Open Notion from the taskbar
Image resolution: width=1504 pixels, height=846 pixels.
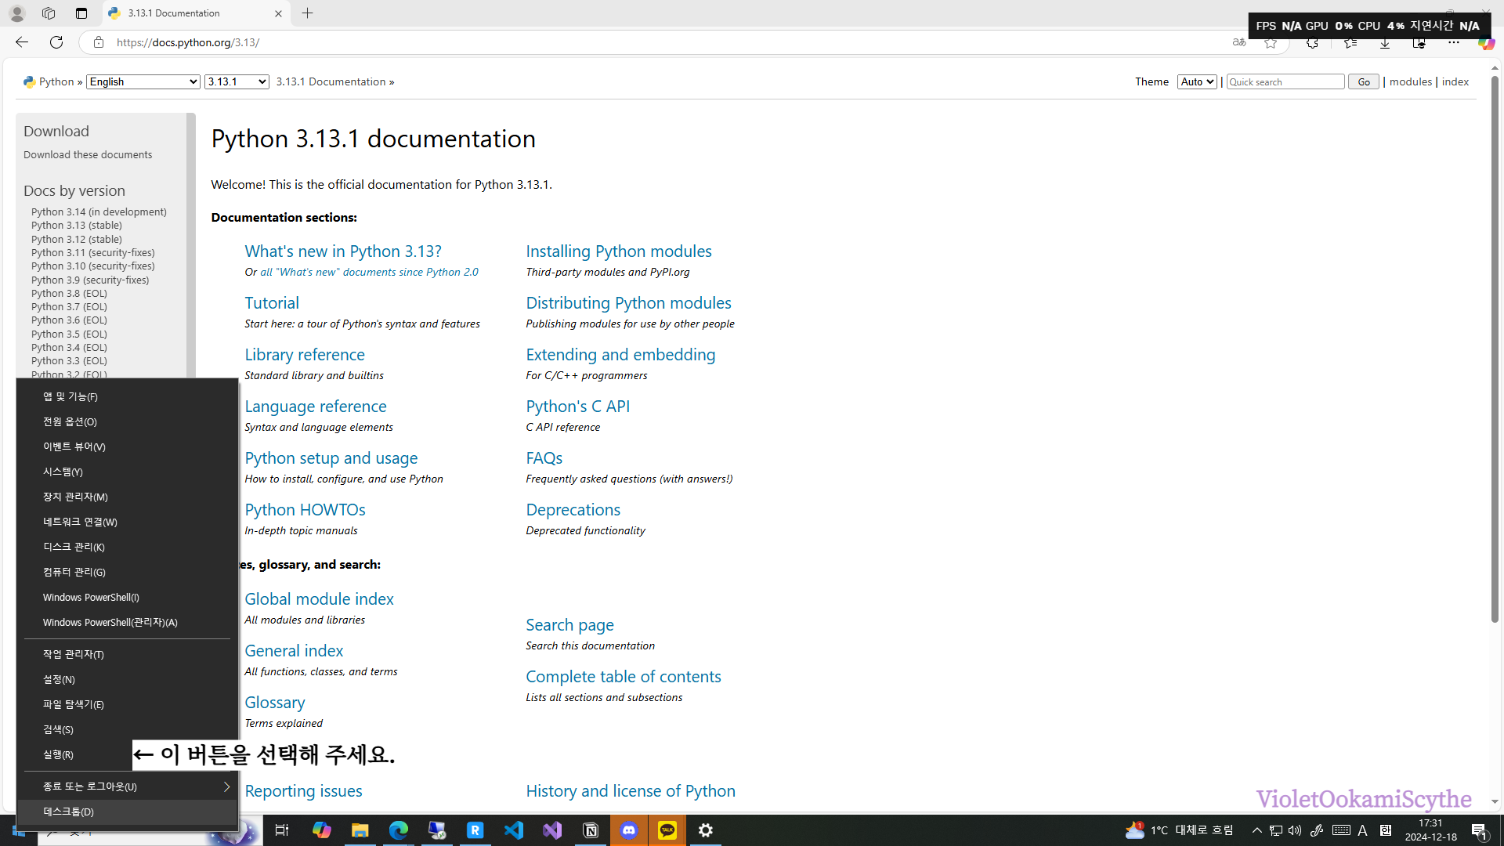coord(591,830)
